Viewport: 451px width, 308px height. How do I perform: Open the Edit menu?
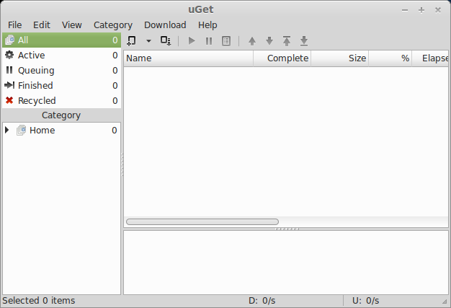42,25
